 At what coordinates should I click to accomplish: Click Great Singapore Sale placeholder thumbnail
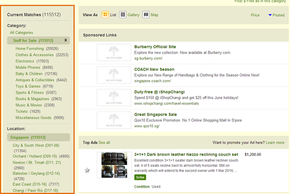tap(114, 120)
